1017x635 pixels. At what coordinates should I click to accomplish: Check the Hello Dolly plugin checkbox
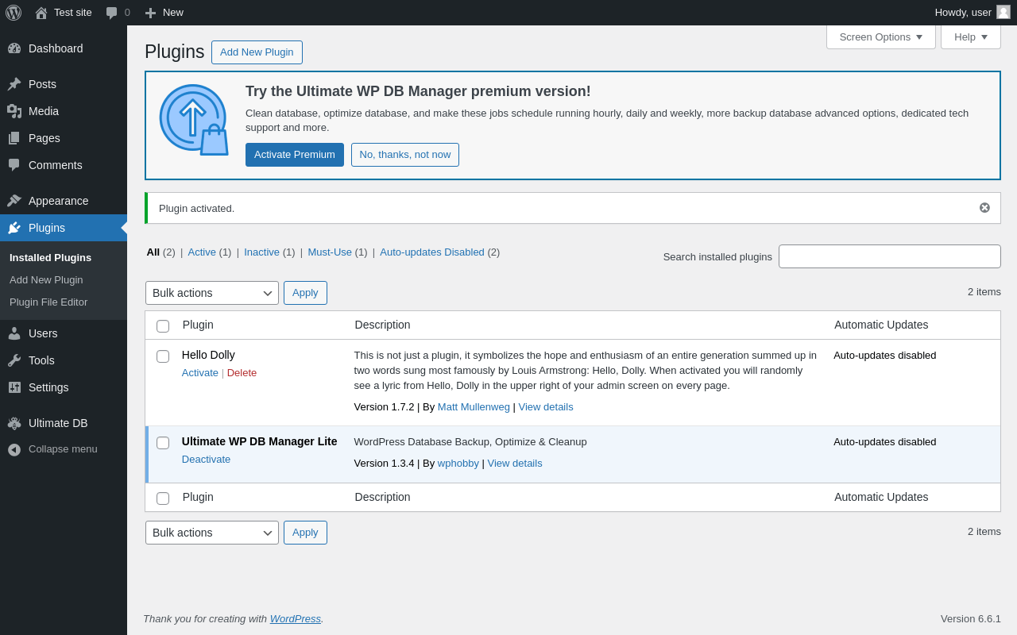click(163, 356)
